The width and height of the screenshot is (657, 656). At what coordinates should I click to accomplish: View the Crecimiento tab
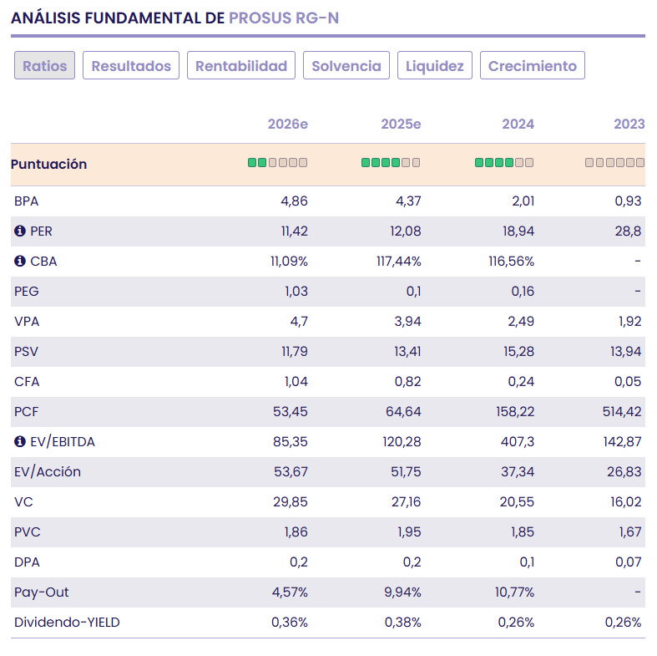coord(533,66)
